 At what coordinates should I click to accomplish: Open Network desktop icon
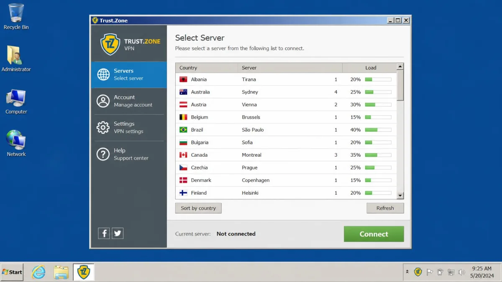click(x=16, y=144)
